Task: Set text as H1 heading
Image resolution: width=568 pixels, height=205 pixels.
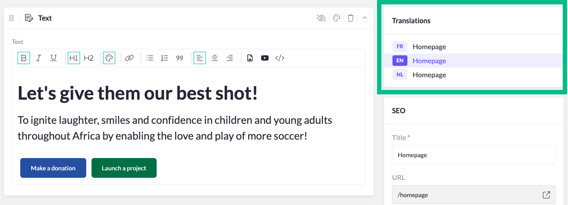Action: point(74,58)
